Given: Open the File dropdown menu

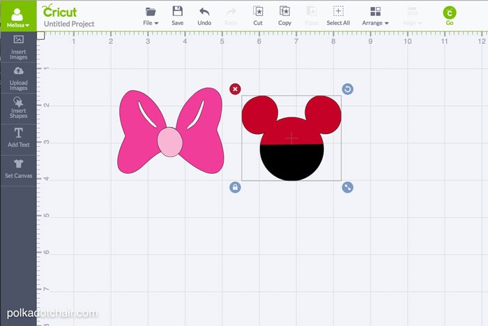Looking at the screenshot, I should click(x=151, y=15).
